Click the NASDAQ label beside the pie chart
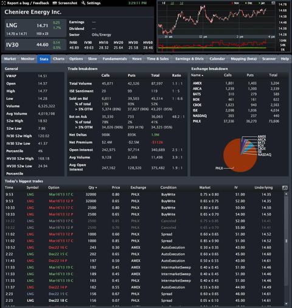Screen dimensions: 292x308 point(265,155)
